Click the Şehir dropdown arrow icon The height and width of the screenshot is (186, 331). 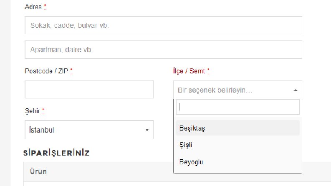click(x=147, y=130)
